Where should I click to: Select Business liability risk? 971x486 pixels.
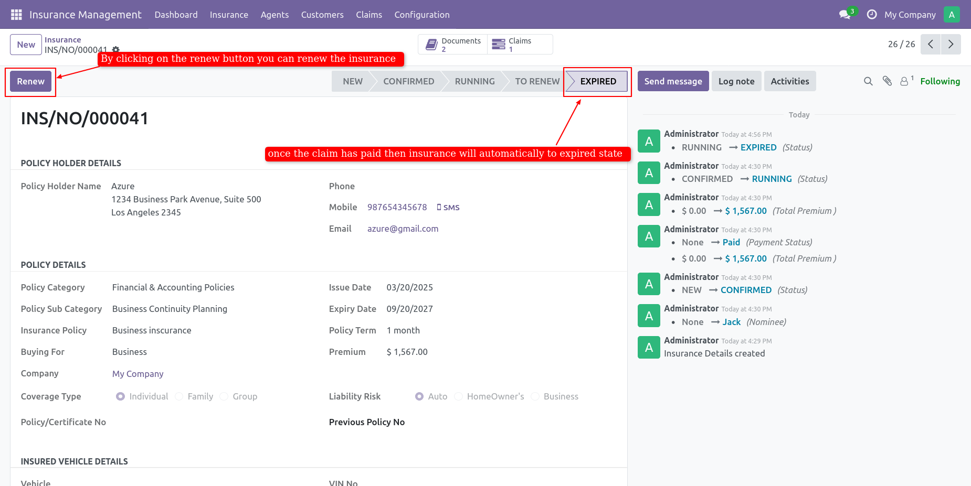click(535, 396)
